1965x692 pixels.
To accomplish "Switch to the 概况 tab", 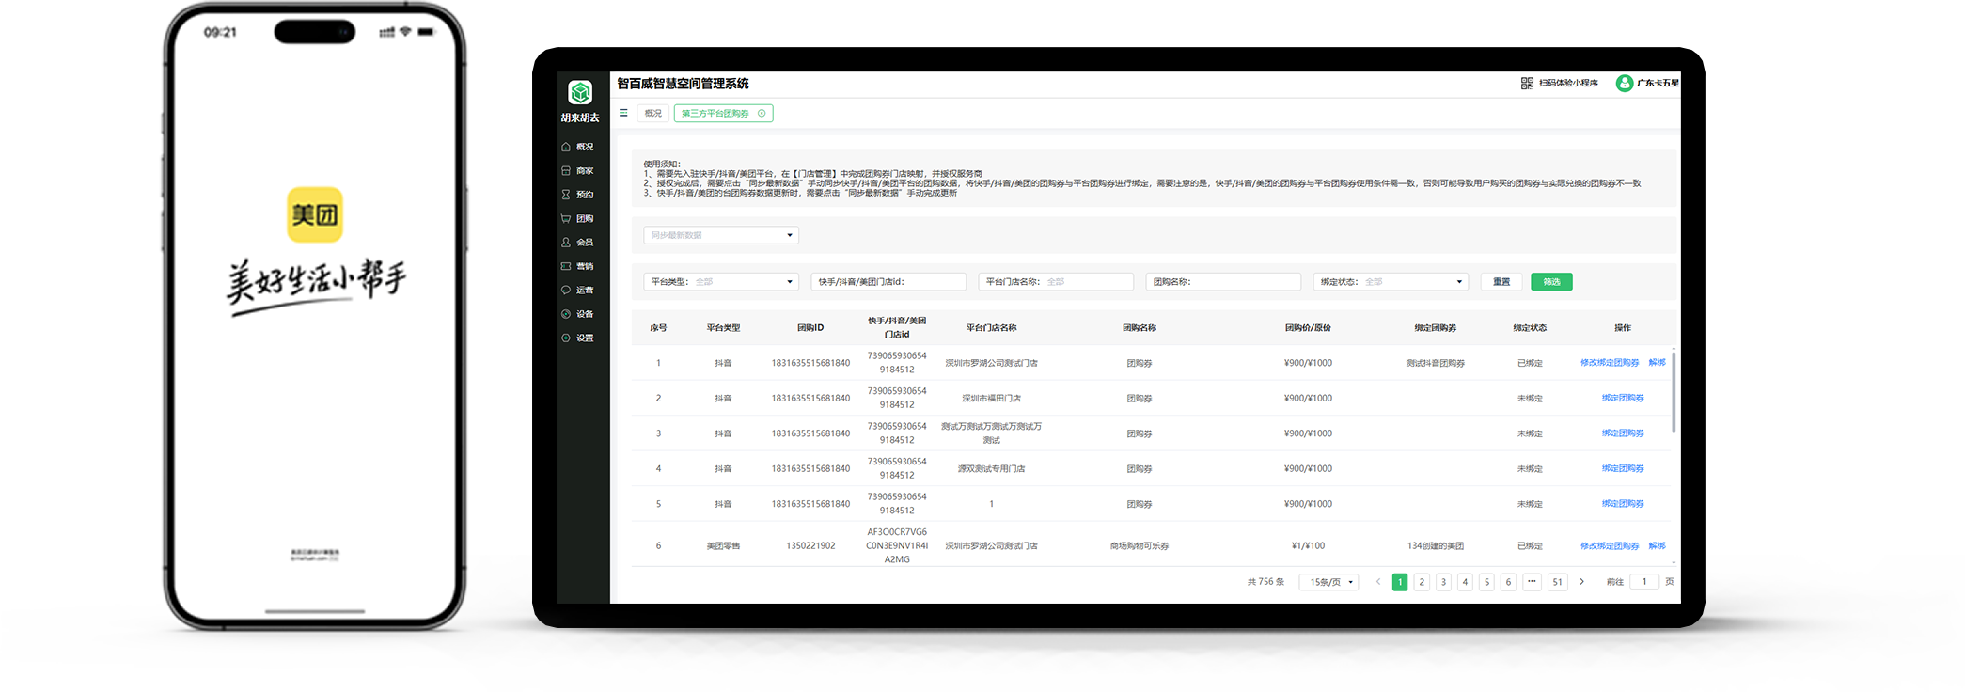I will tap(653, 113).
